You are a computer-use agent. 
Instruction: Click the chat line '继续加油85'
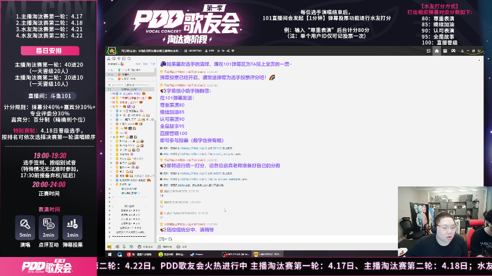pos(172,112)
